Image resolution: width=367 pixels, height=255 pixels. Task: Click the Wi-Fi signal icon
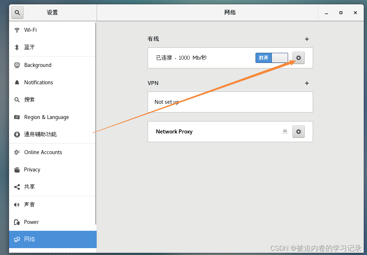pyautogui.click(x=17, y=30)
